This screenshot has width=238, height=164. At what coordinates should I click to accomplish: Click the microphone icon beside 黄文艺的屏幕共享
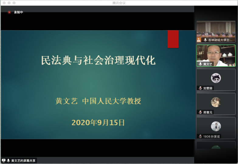[8, 160]
